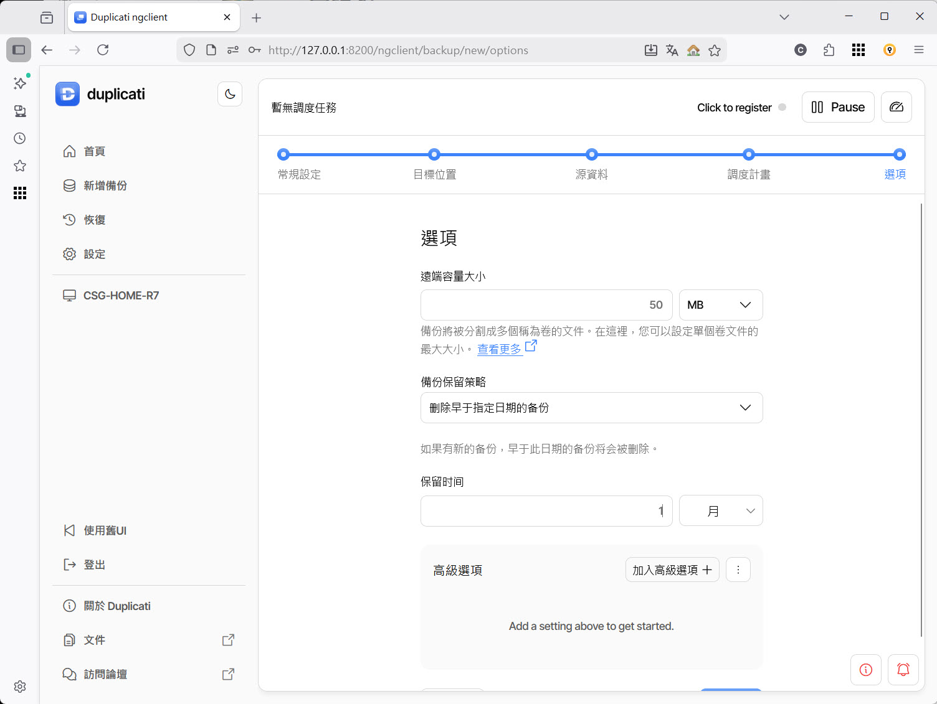The image size is (937, 704).
Task: Open the red notification bell
Action: (903, 670)
